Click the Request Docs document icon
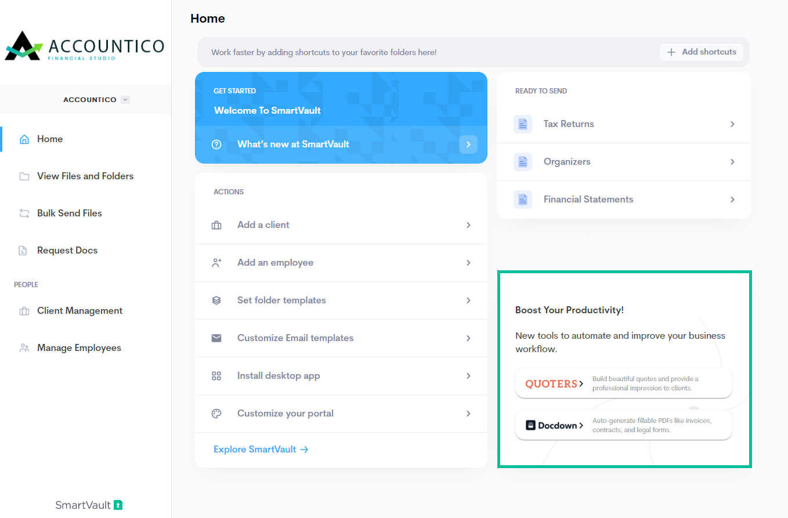The width and height of the screenshot is (788, 518). pyautogui.click(x=23, y=251)
